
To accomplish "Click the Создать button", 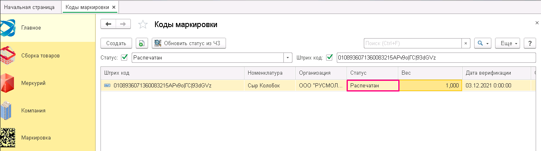I will (116, 43).
